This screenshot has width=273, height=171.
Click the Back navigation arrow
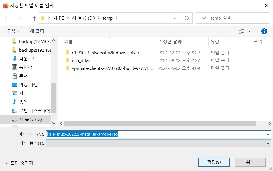click(7, 18)
